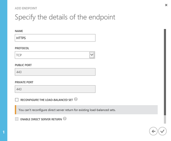Check Reconfigure the Load-Balanced Set box
171x141 pixels.
pos(17,100)
